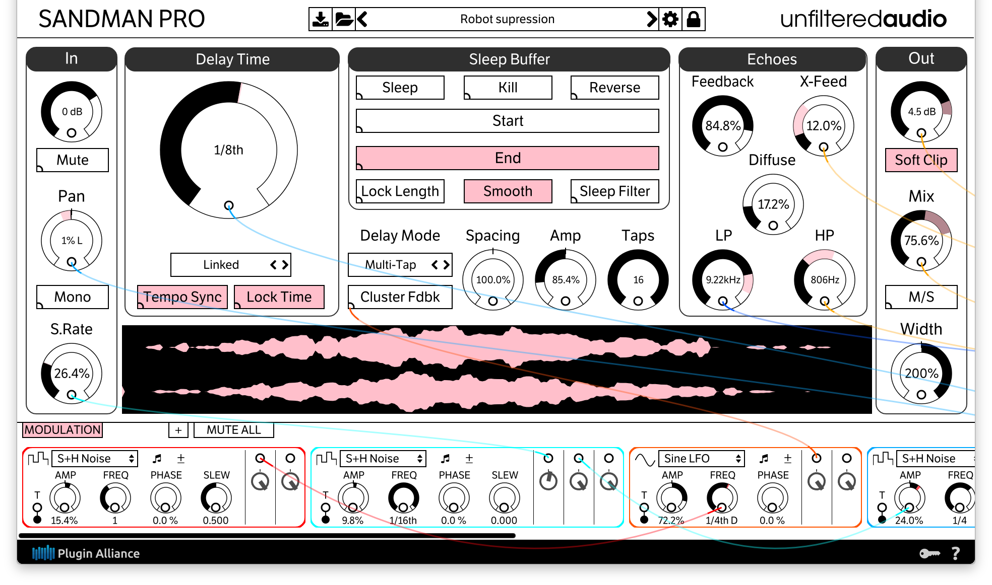Click third output port of cyan modulator
The height and width of the screenshot is (585, 992).
(x=609, y=458)
